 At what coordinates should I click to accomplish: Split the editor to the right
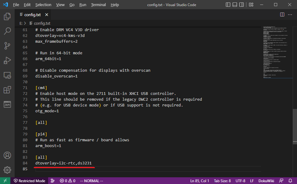click(282, 15)
